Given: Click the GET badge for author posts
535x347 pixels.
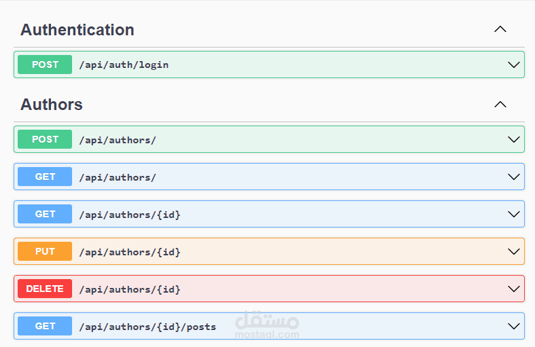Looking at the screenshot, I should [x=45, y=326].
